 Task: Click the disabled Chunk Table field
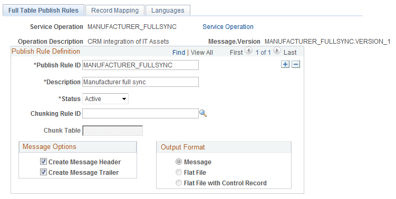pyautogui.click(x=113, y=131)
